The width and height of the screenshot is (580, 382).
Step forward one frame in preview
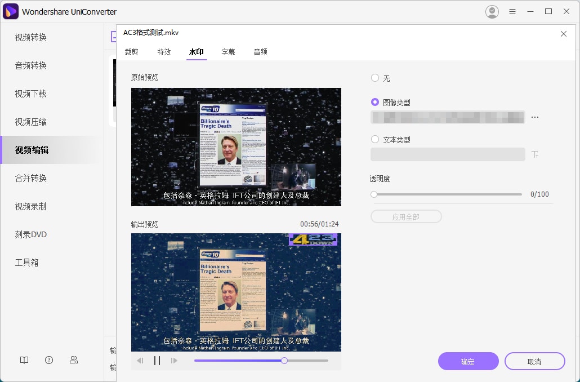pos(175,361)
